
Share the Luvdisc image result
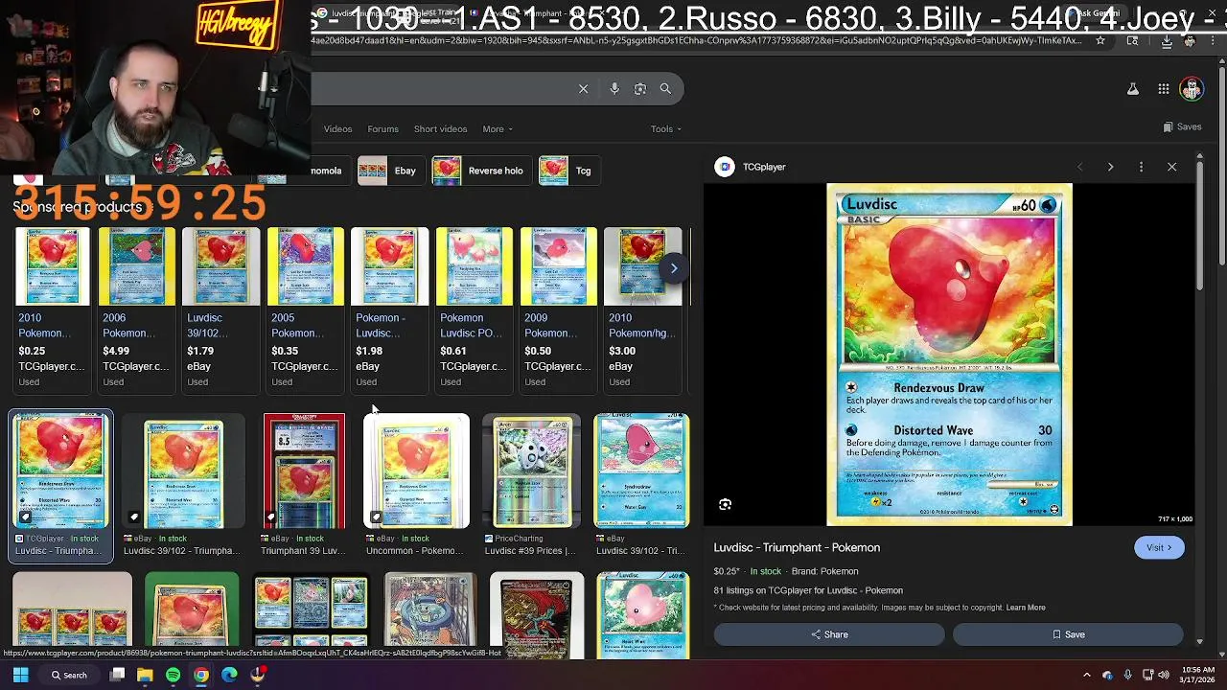[x=829, y=634]
